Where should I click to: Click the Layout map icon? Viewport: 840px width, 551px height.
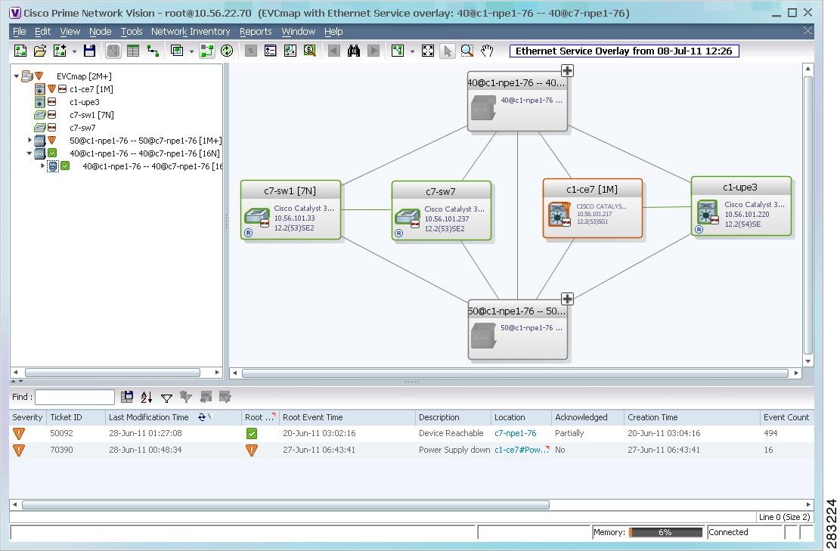(398, 51)
